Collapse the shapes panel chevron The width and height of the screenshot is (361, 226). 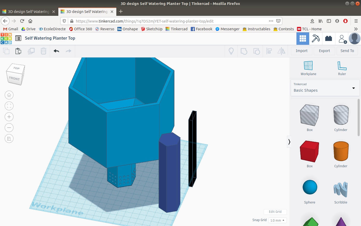[x=289, y=142]
